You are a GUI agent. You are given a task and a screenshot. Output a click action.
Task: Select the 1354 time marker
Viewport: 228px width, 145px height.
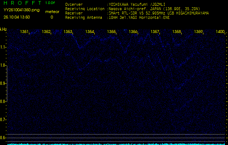(90, 32)
